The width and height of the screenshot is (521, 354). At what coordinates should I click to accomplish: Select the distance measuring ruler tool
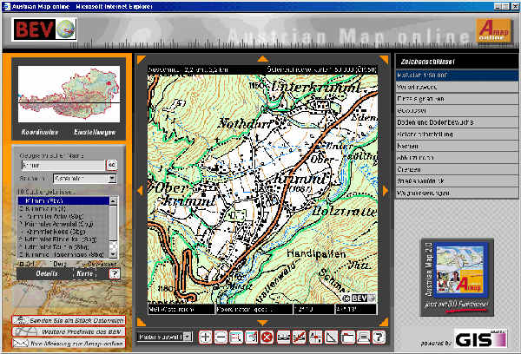(x=283, y=337)
